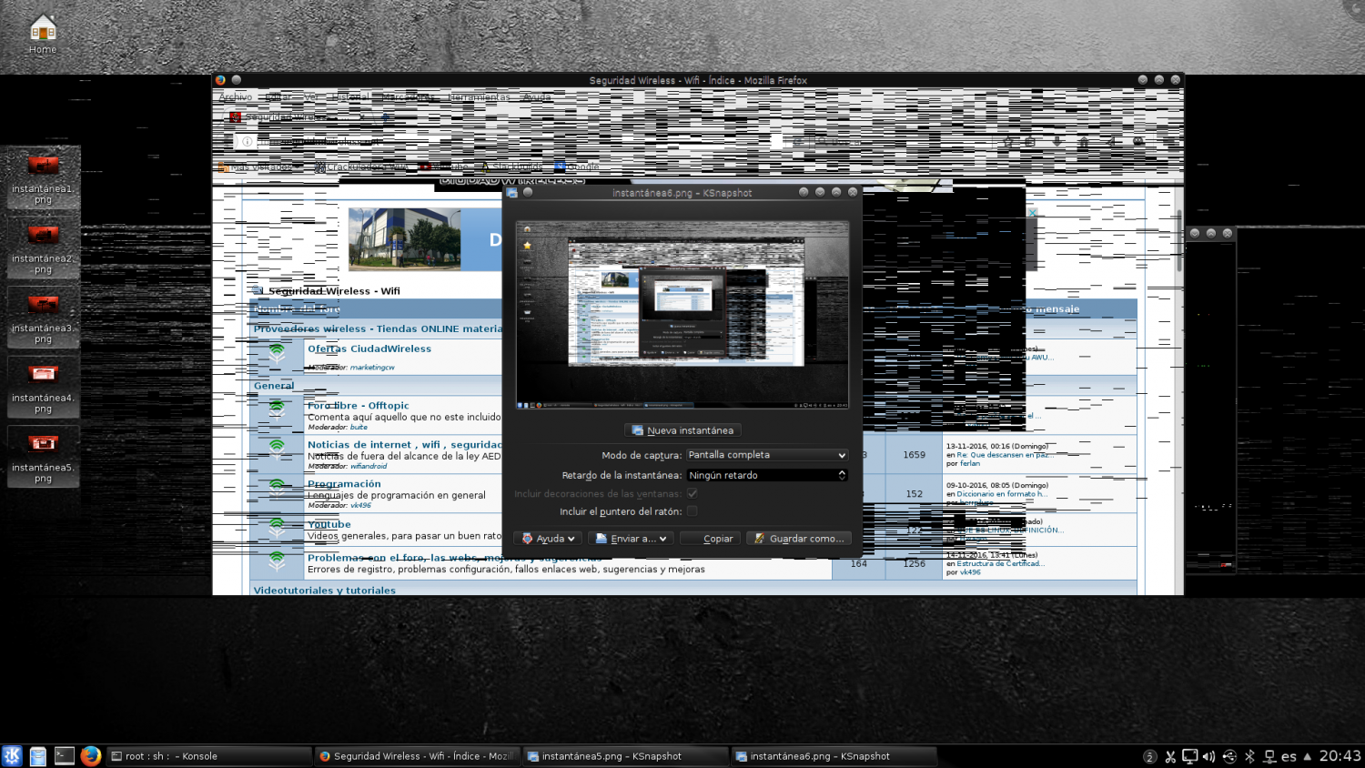
Task: Toggle 'Incluir decoraciones de las ventanas' checkbox
Action: [693, 493]
